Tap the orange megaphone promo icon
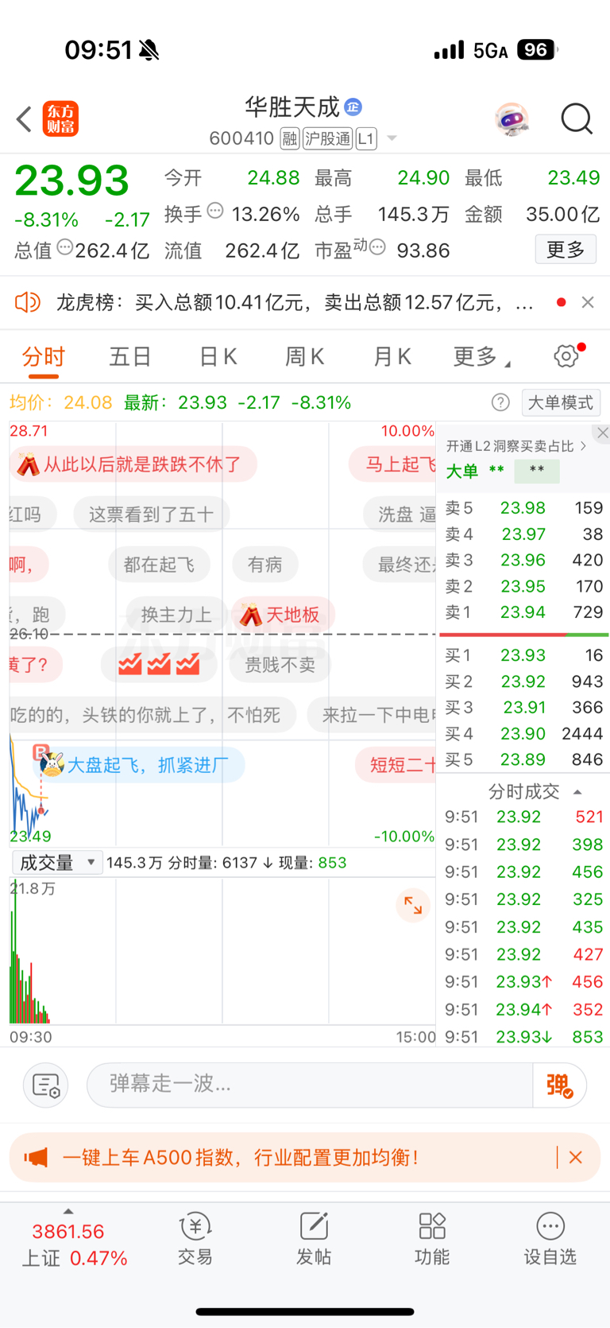The width and height of the screenshot is (610, 1328). click(x=36, y=1157)
